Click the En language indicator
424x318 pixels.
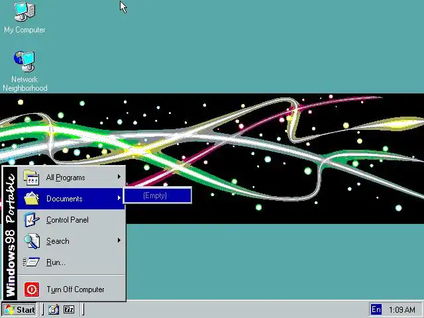tap(376, 309)
